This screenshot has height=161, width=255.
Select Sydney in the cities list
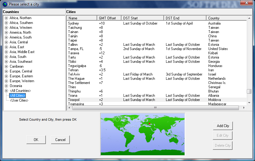click(73, 23)
